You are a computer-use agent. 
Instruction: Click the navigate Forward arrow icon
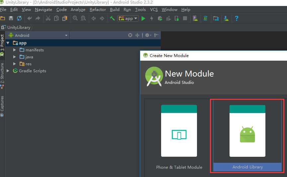102,19
